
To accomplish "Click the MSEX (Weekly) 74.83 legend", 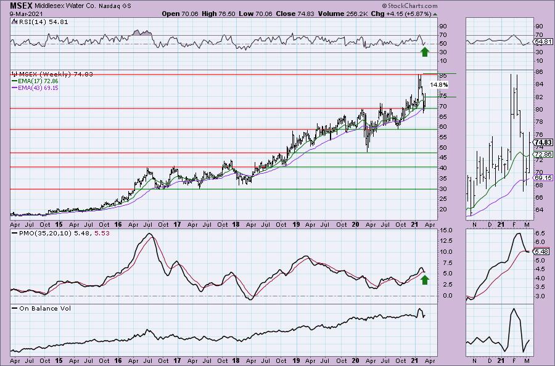I will click(x=56, y=75).
